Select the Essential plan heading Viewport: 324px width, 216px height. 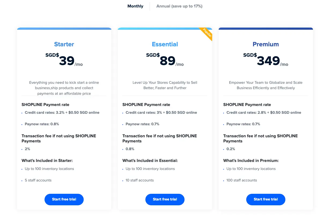165,44
